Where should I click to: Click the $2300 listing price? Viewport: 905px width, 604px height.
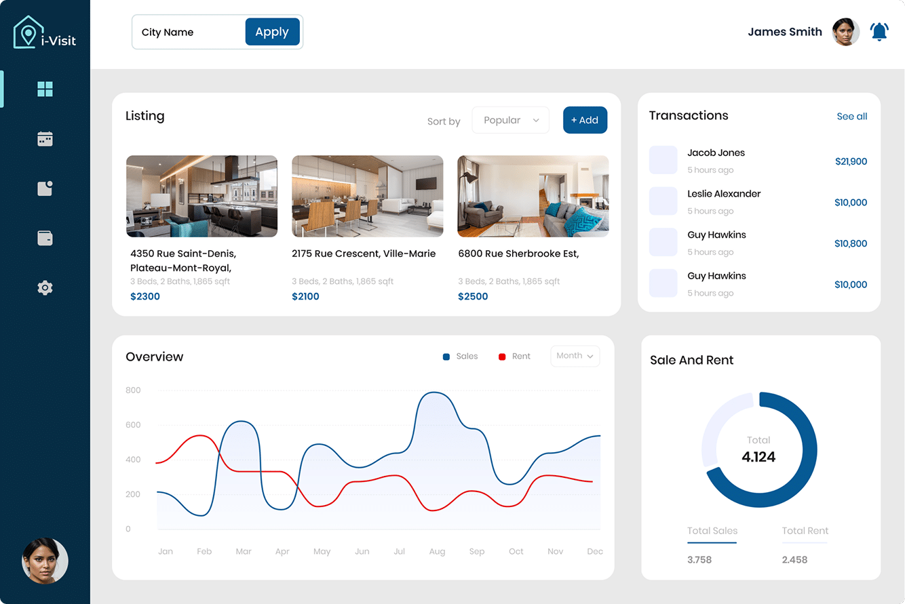pyautogui.click(x=145, y=296)
